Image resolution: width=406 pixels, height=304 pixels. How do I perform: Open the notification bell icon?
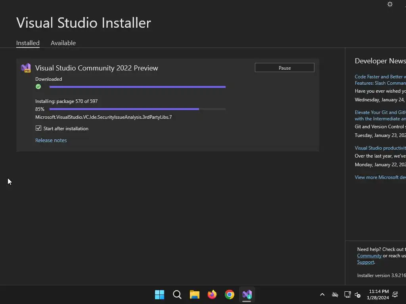395,294
